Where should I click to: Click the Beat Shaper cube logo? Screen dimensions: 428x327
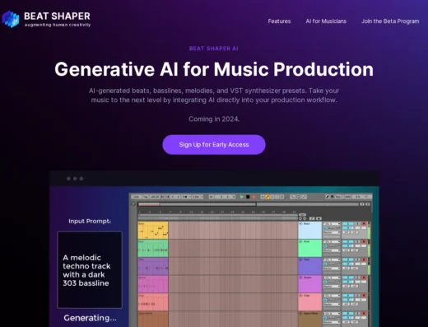[11, 19]
